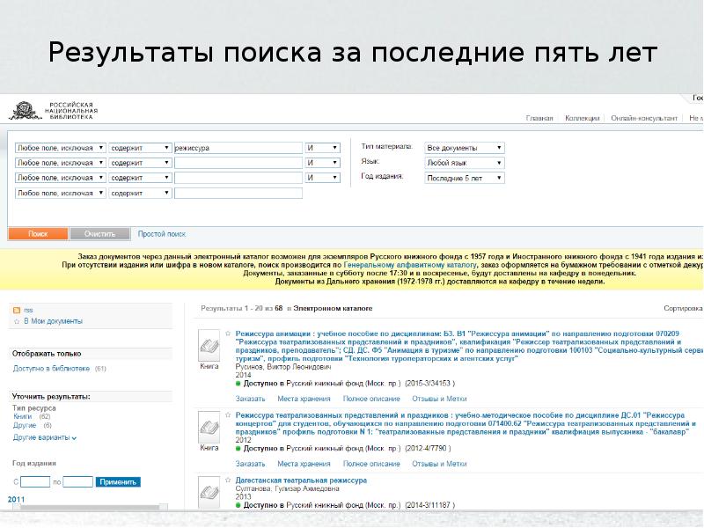Open the Главная menu item
Viewport: 704px width, 528px height.
pos(539,118)
